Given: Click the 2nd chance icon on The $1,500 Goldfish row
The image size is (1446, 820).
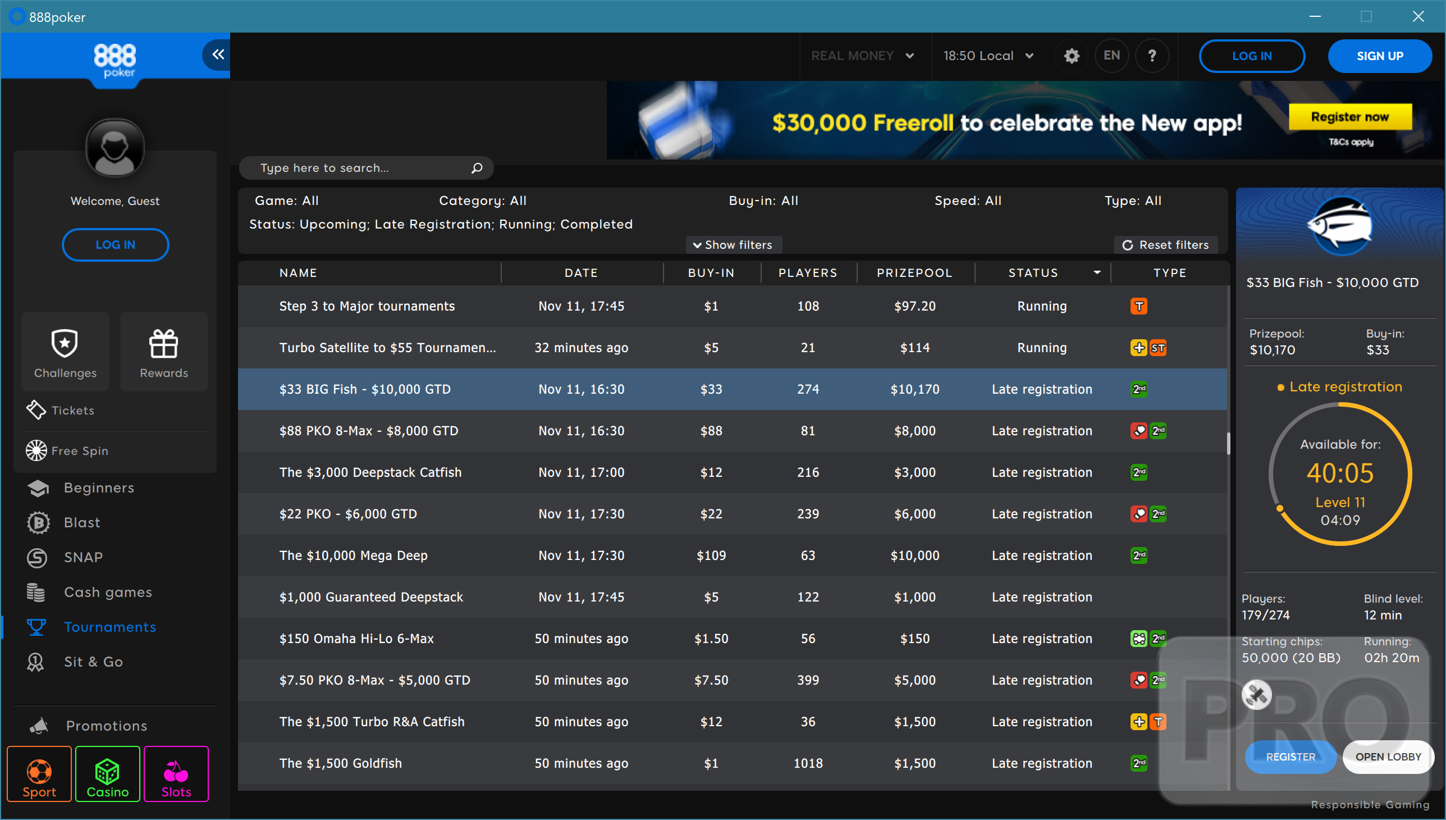Looking at the screenshot, I should point(1139,764).
